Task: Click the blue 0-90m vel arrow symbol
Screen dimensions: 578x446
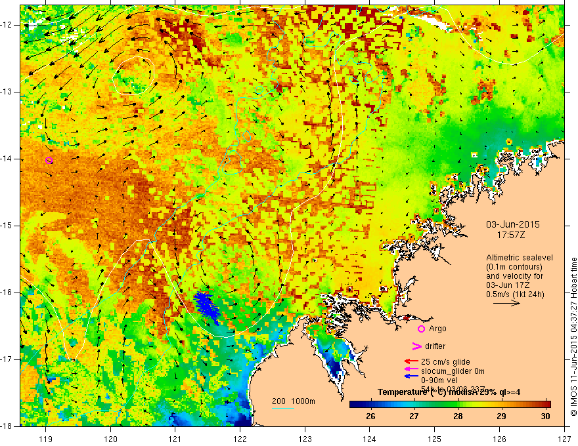Action: (x=411, y=376)
